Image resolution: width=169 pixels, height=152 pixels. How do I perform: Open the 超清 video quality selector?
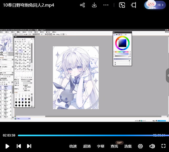coord(87,146)
